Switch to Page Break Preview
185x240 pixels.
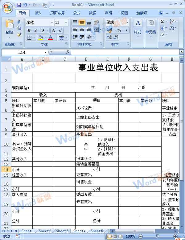(120, 236)
